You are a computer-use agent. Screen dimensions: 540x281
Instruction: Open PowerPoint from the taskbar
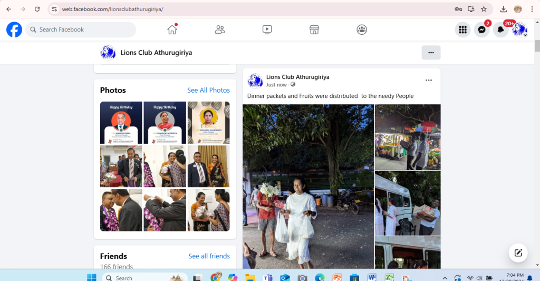[337, 277]
